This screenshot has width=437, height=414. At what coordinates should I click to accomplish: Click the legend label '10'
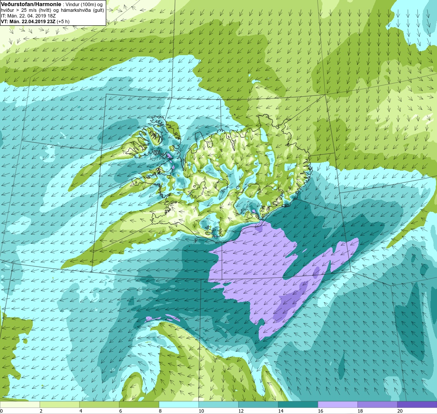point(201,411)
